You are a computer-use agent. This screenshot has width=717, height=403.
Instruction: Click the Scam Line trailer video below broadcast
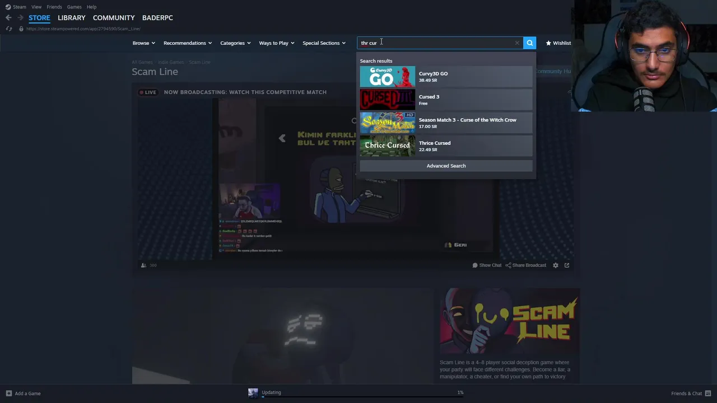[282, 336]
